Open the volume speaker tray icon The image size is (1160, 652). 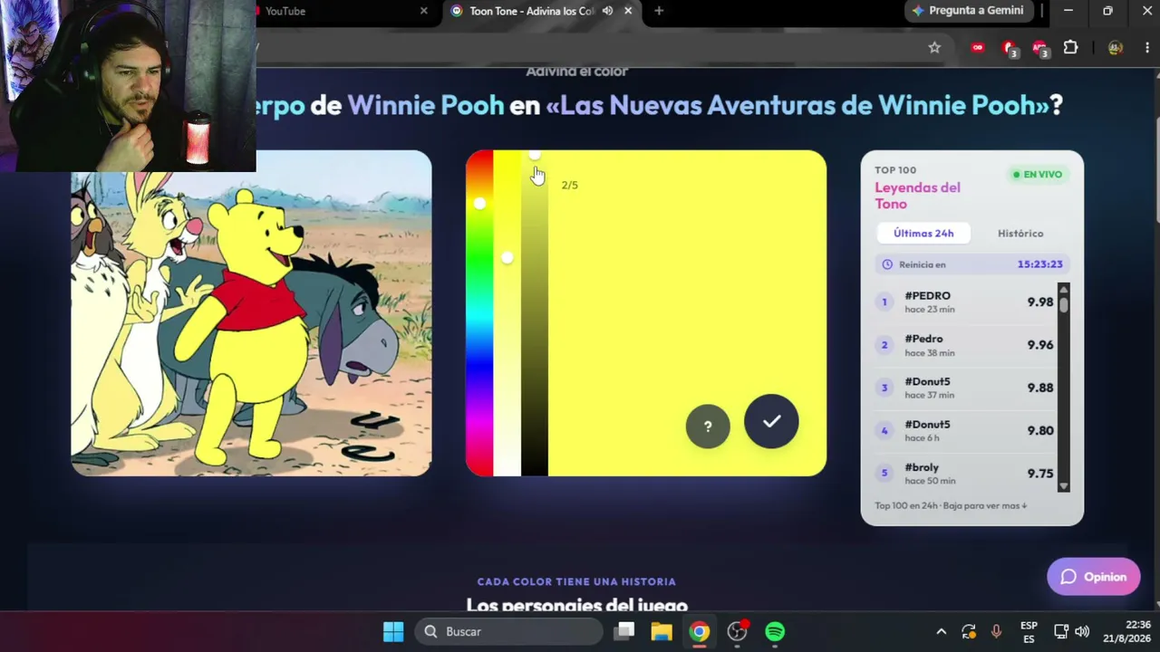pos(1082,631)
